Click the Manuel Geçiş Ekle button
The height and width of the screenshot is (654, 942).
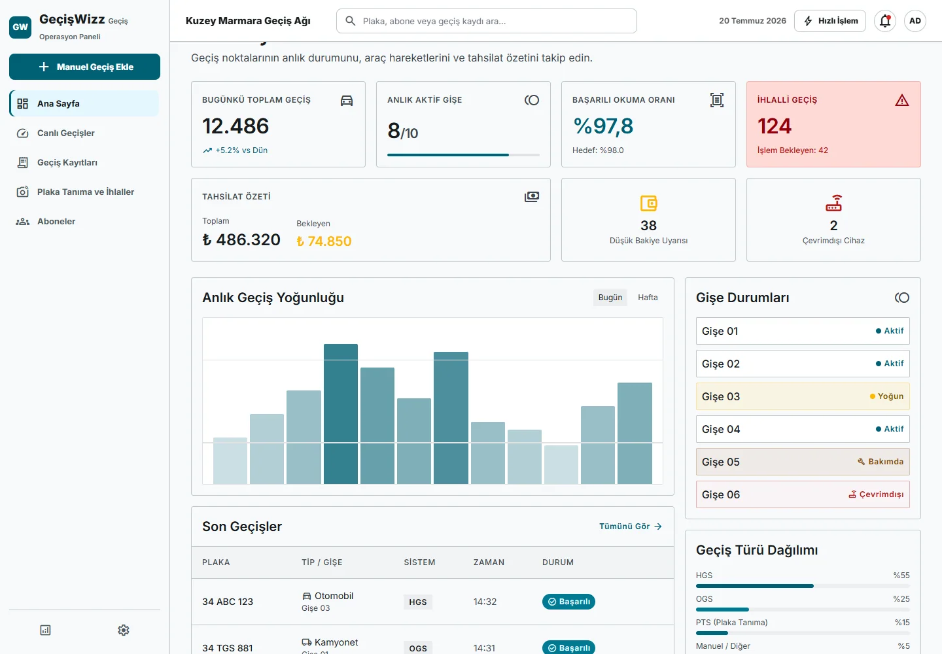point(84,67)
